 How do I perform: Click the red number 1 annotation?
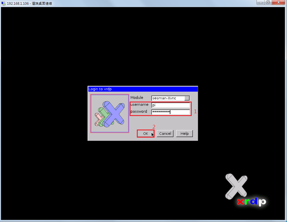pyautogui.click(x=195, y=112)
